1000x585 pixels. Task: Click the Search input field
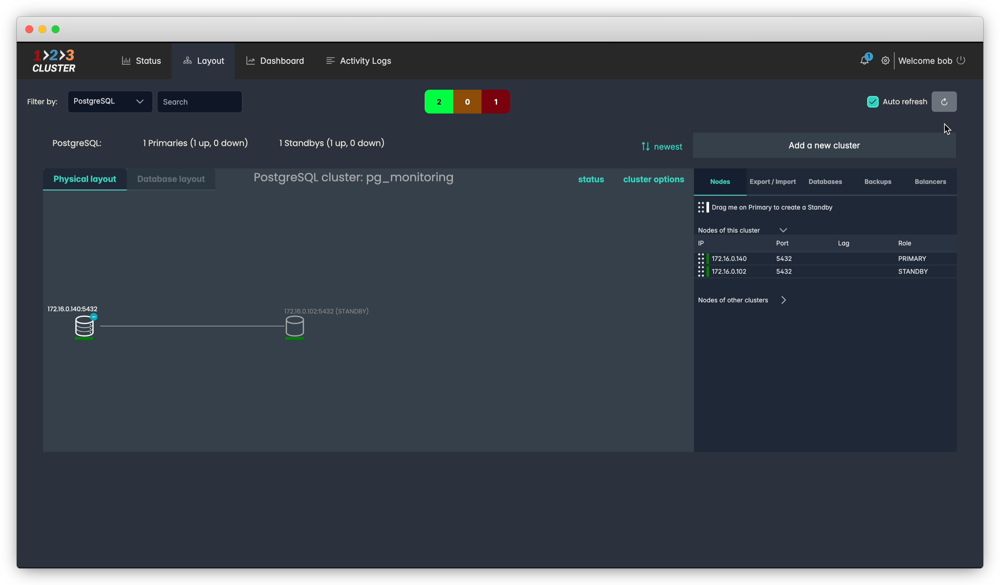click(200, 102)
